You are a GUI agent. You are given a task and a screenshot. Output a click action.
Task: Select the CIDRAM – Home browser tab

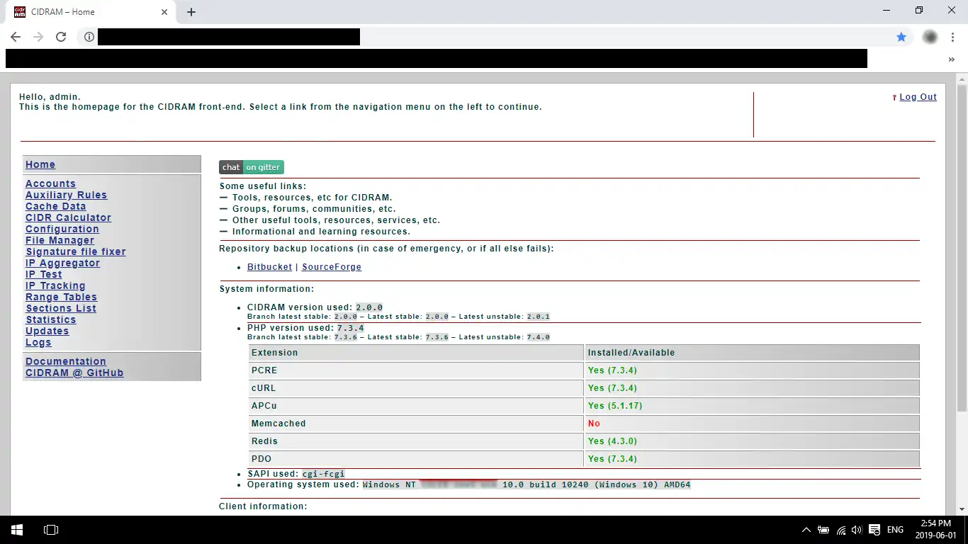92,12
